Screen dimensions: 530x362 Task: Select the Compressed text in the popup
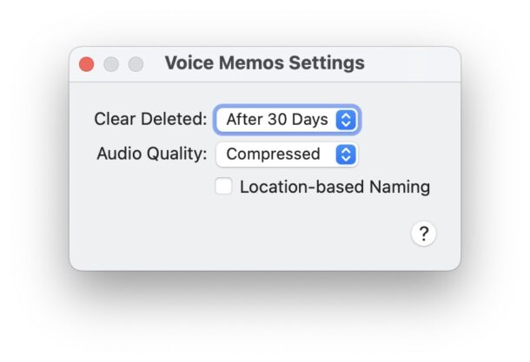273,155
